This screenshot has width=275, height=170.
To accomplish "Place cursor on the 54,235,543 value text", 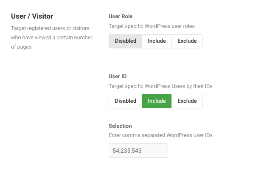I will point(127,151).
